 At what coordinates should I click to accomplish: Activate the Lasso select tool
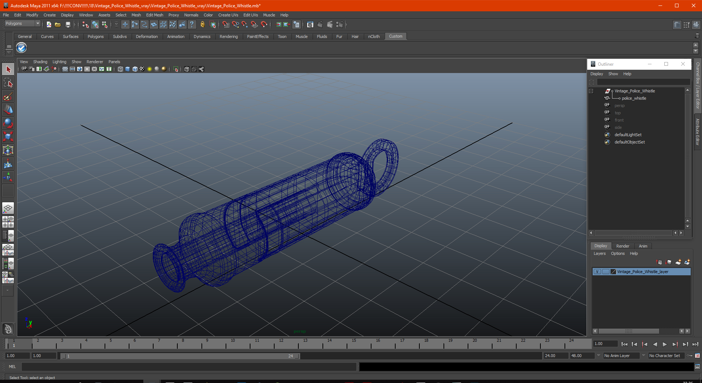(x=8, y=83)
